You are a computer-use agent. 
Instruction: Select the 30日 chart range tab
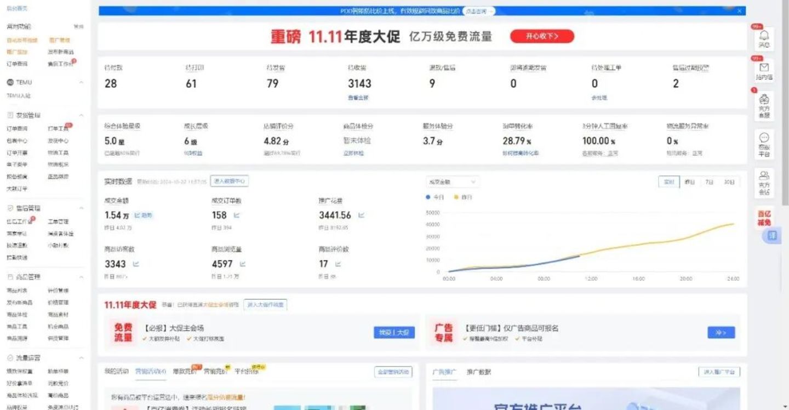point(729,182)
